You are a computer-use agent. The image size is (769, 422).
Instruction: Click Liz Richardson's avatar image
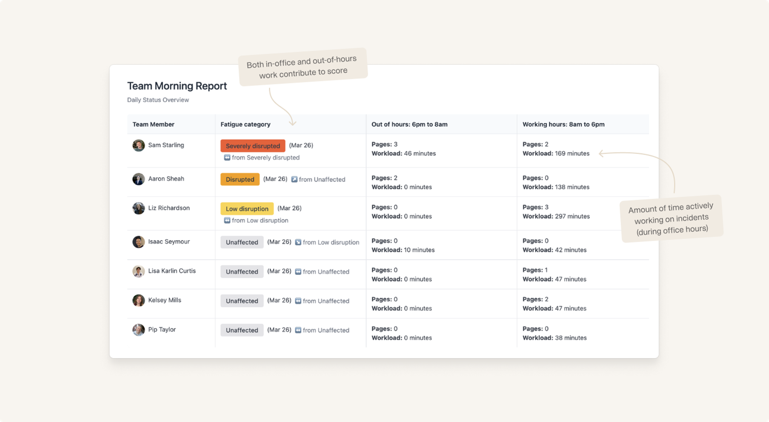coord(138,208)
